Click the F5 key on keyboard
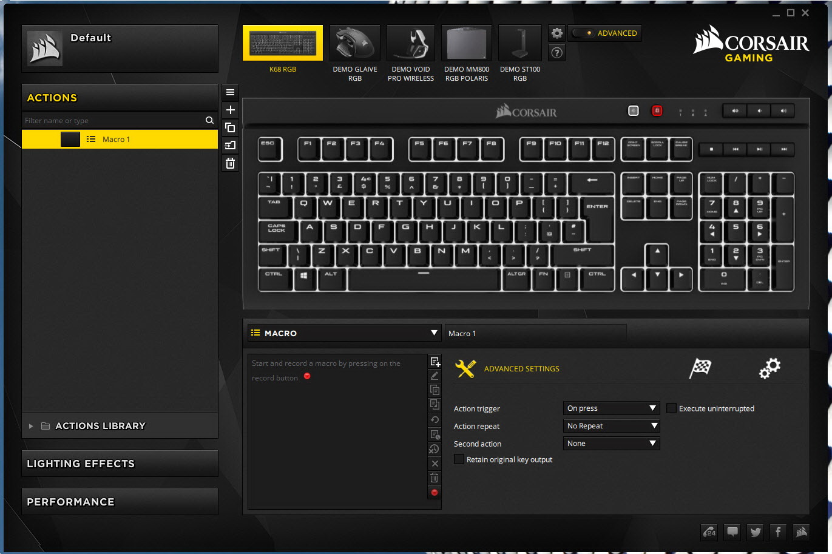Viewport: 832px width, 554px height. (x=420, y=149)
